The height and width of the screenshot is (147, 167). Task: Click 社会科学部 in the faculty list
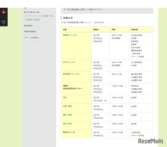click(136, 47)
